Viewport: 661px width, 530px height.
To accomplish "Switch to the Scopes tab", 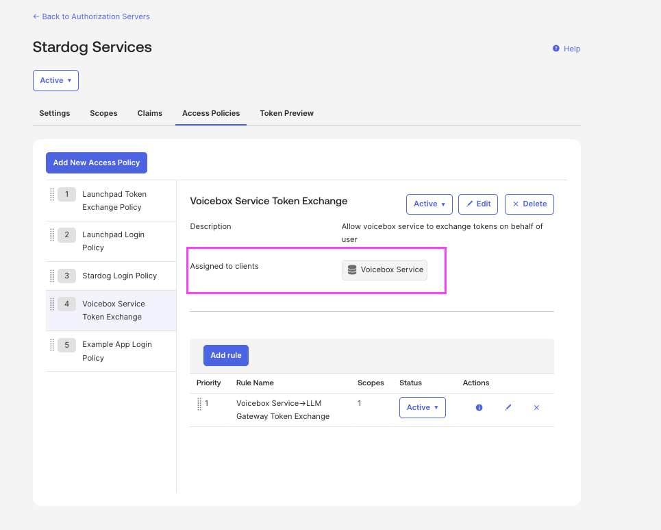I will [103, 113].
